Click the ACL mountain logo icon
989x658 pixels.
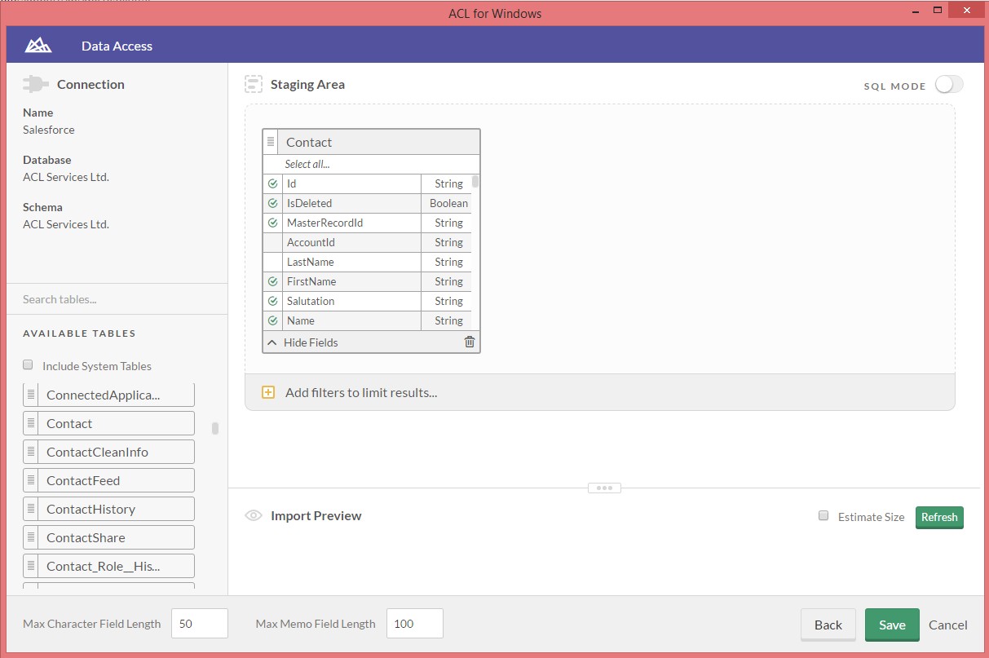pyautogui.click(x=38, y=45)
